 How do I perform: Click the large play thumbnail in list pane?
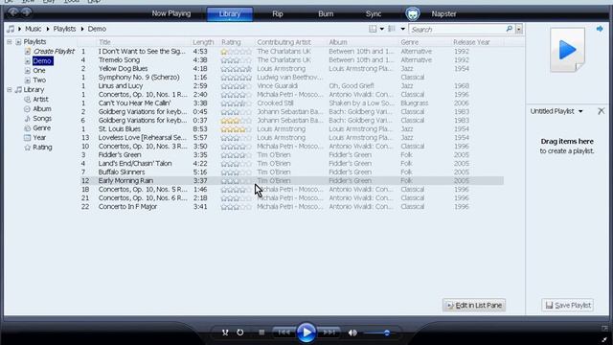(x=567, y=50)
